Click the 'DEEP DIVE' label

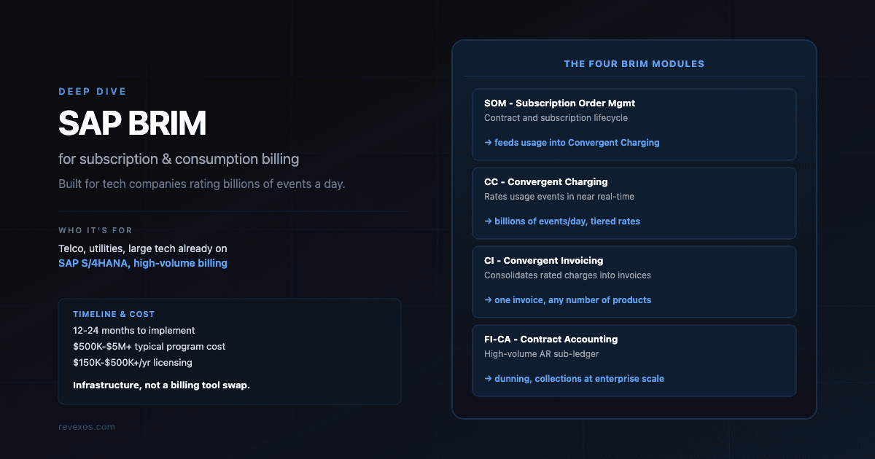click(x=93, y=92)
